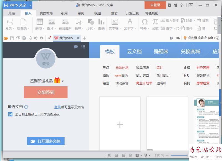The height and width of the screenshot is (161, 222).
Task: Refresh the 最近文档 recent documents list
Action: click(26, 107)
